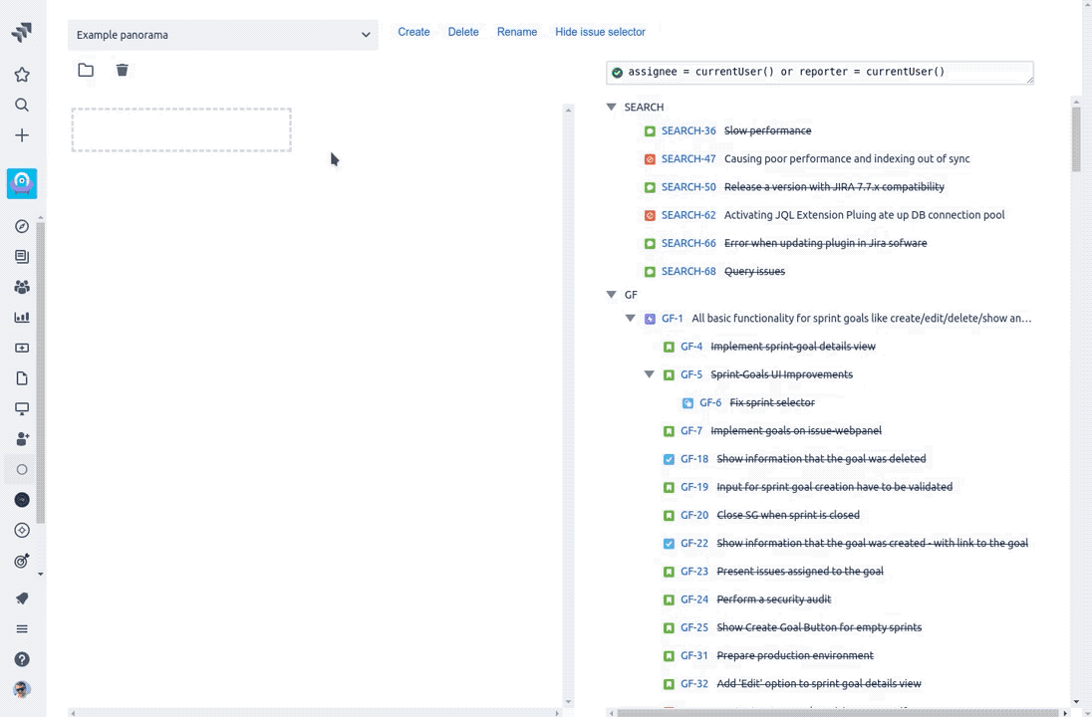Select 'Present issues assigned to the goal' text
This screenshot has width=1092, height=717.
click(x=799, y=572)
